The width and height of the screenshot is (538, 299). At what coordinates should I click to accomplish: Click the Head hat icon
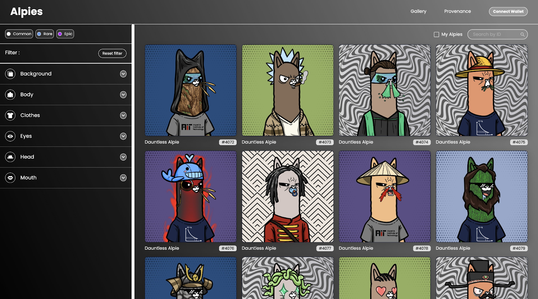10,157
